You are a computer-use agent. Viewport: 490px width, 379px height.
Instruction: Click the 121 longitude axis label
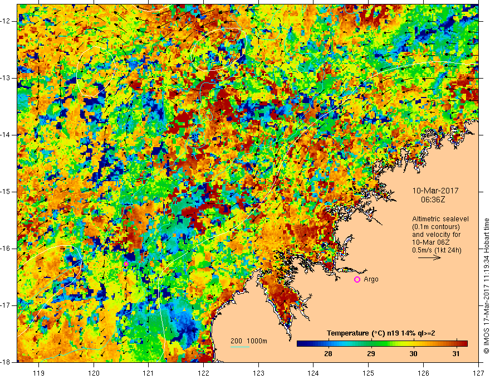pyautogui.click(x=149, y=373)
